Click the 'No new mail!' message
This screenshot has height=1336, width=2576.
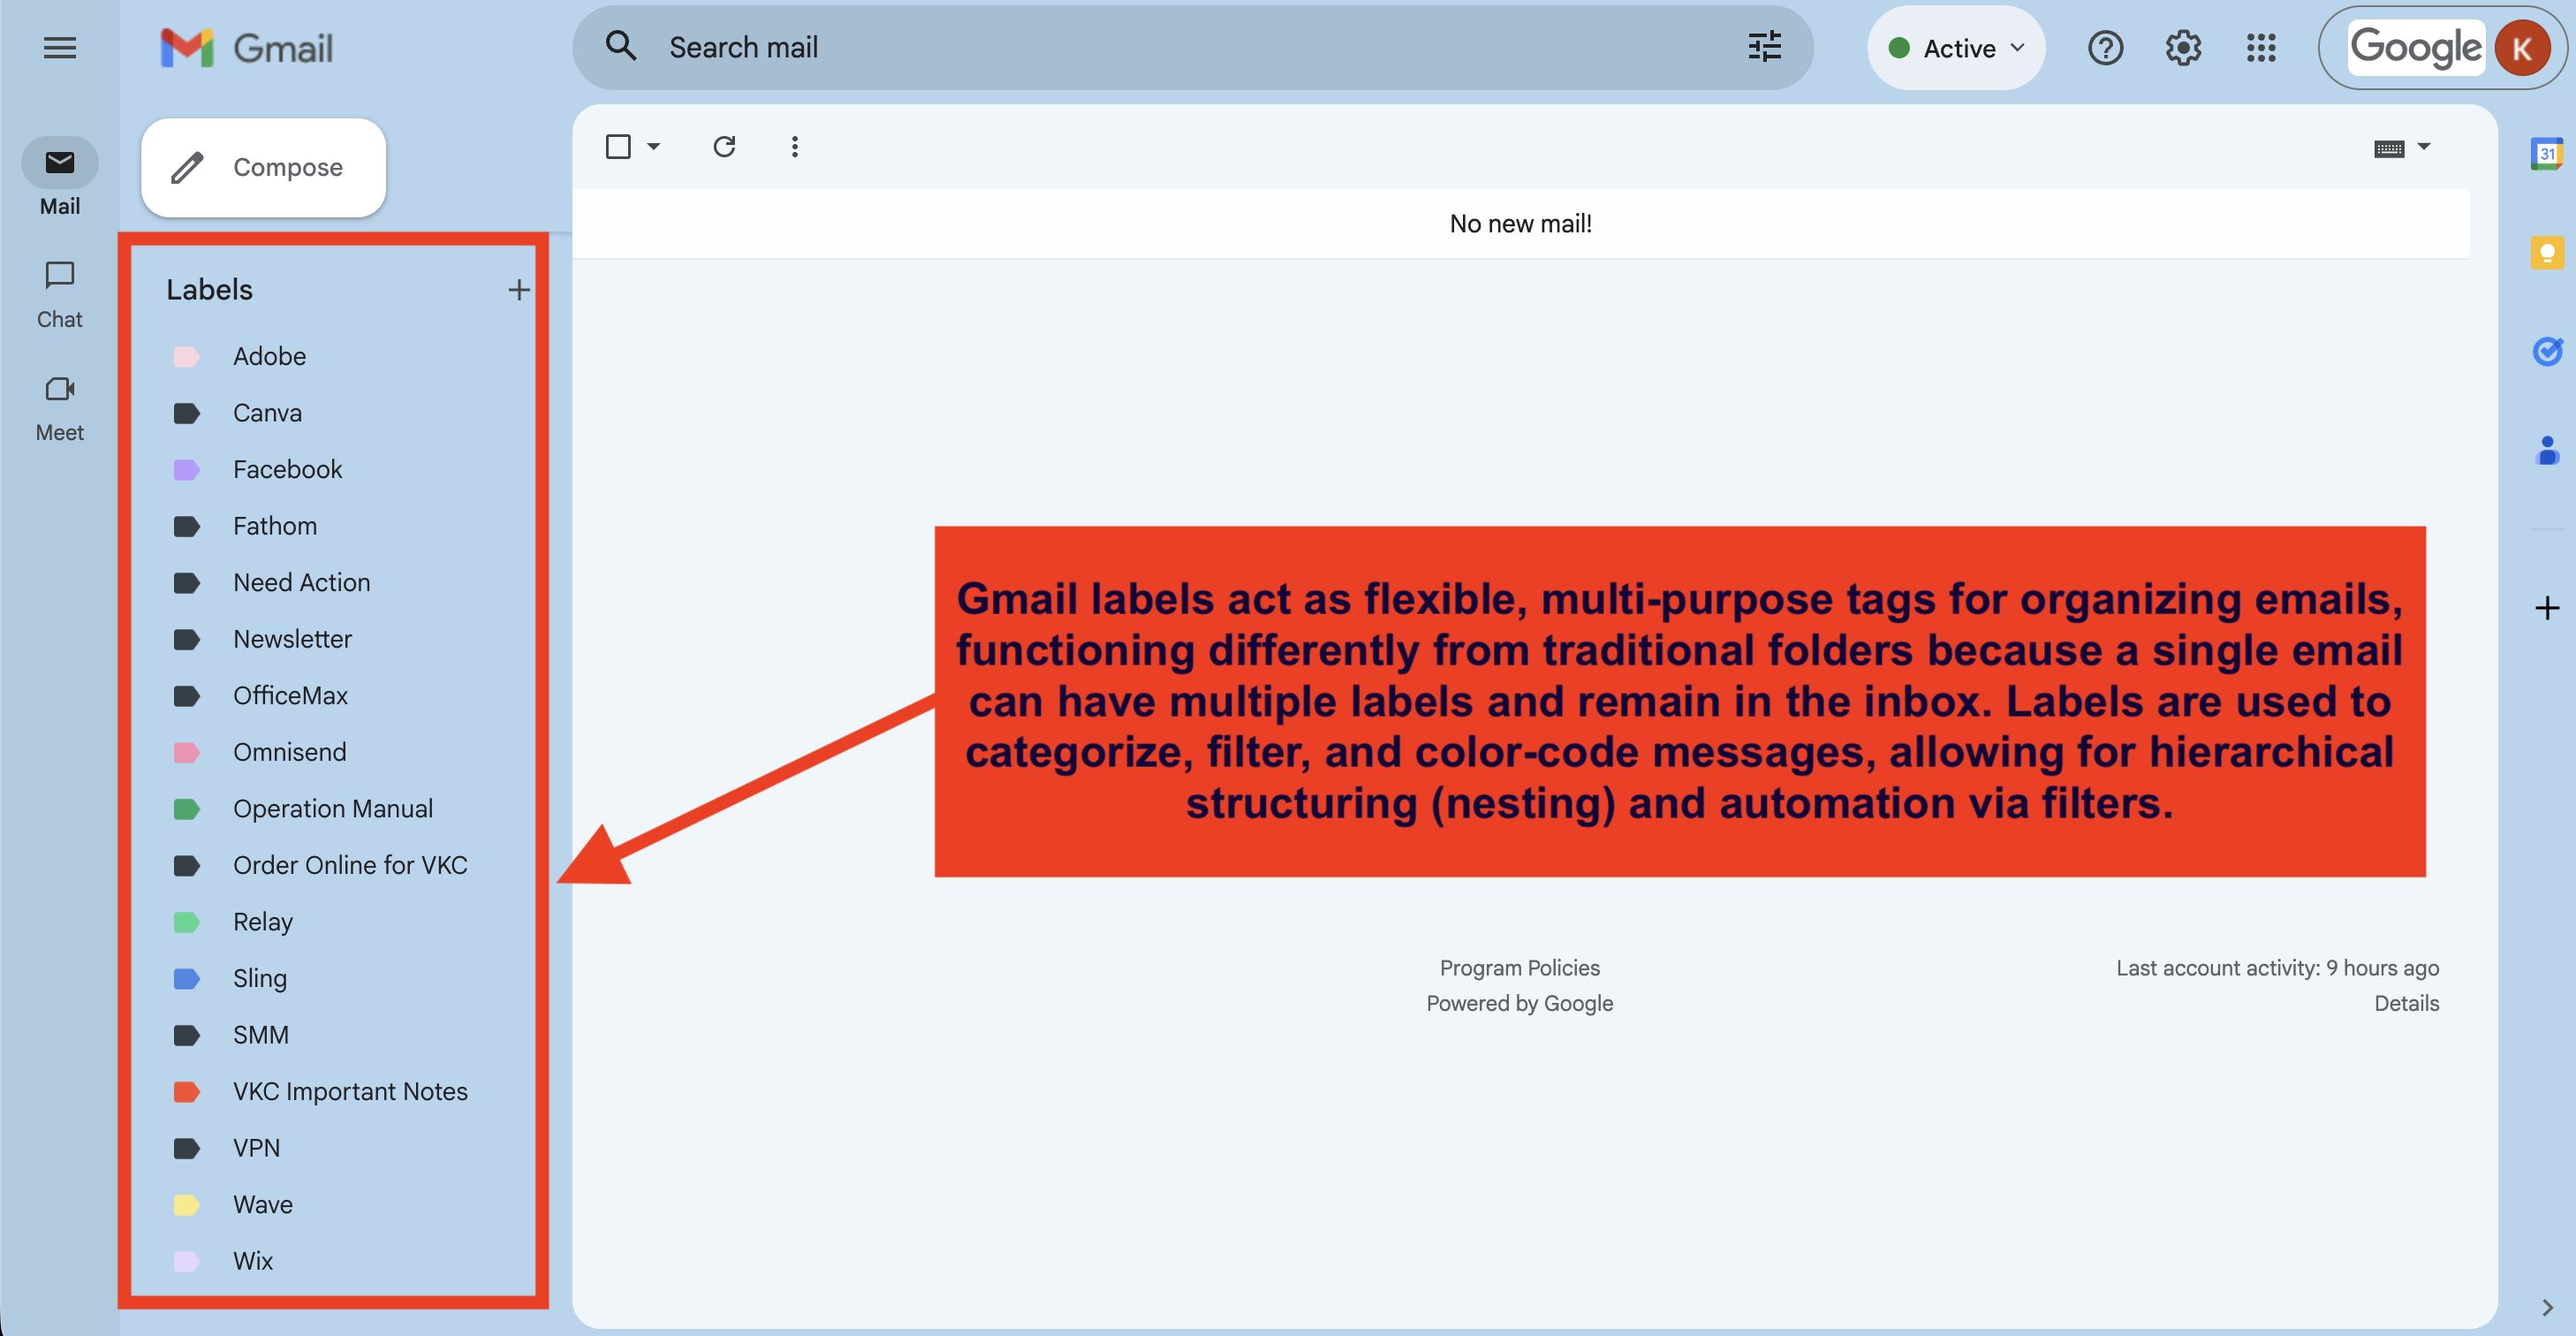(x=1520, y=224)
